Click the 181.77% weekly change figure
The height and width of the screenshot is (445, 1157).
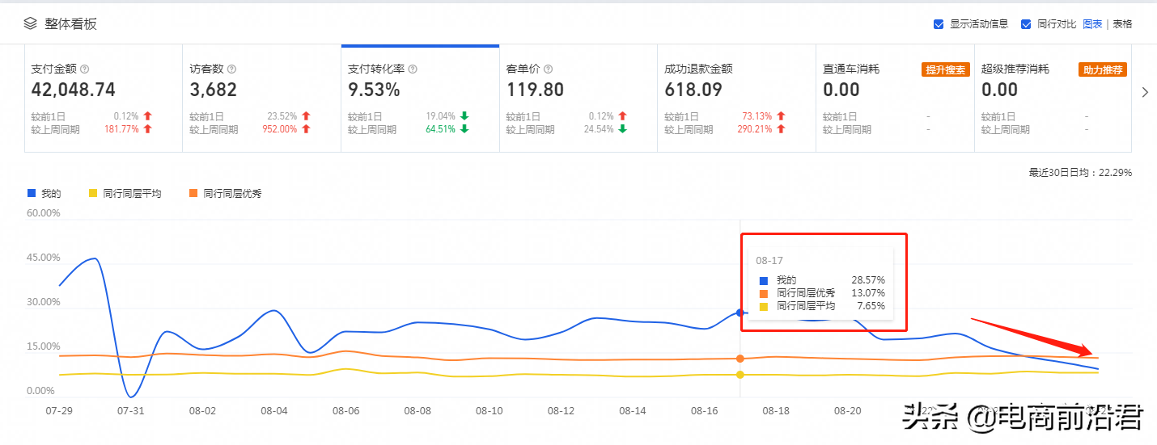click(x=121, y=129)
